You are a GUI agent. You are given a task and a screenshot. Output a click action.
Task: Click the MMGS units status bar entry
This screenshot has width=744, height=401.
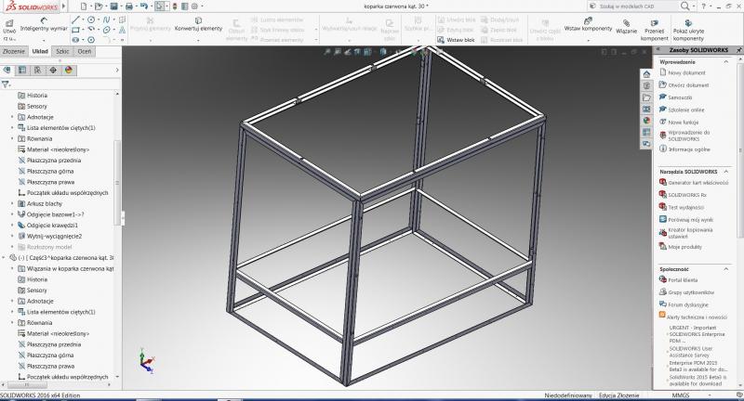pos(681,395)
